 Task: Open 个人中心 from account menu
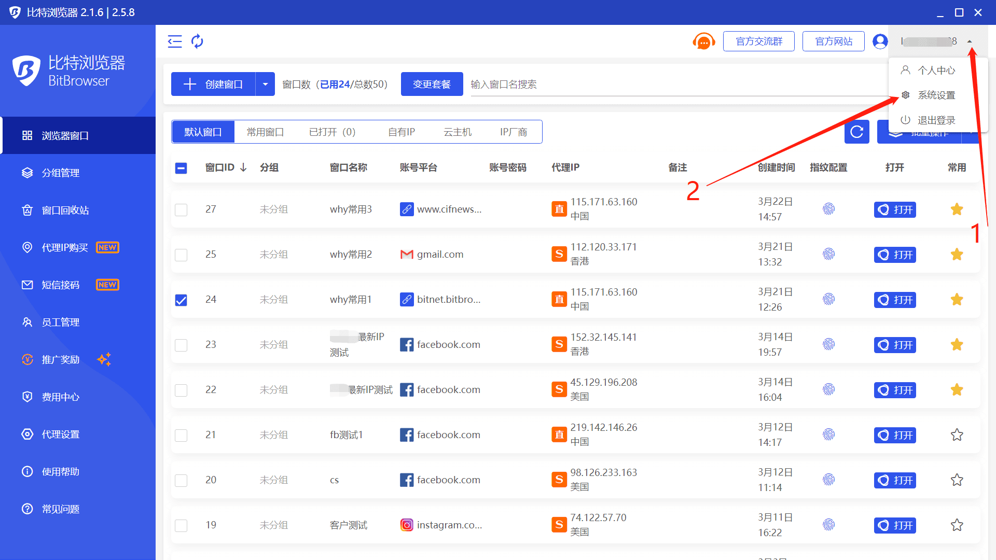[x=938, y=71]
